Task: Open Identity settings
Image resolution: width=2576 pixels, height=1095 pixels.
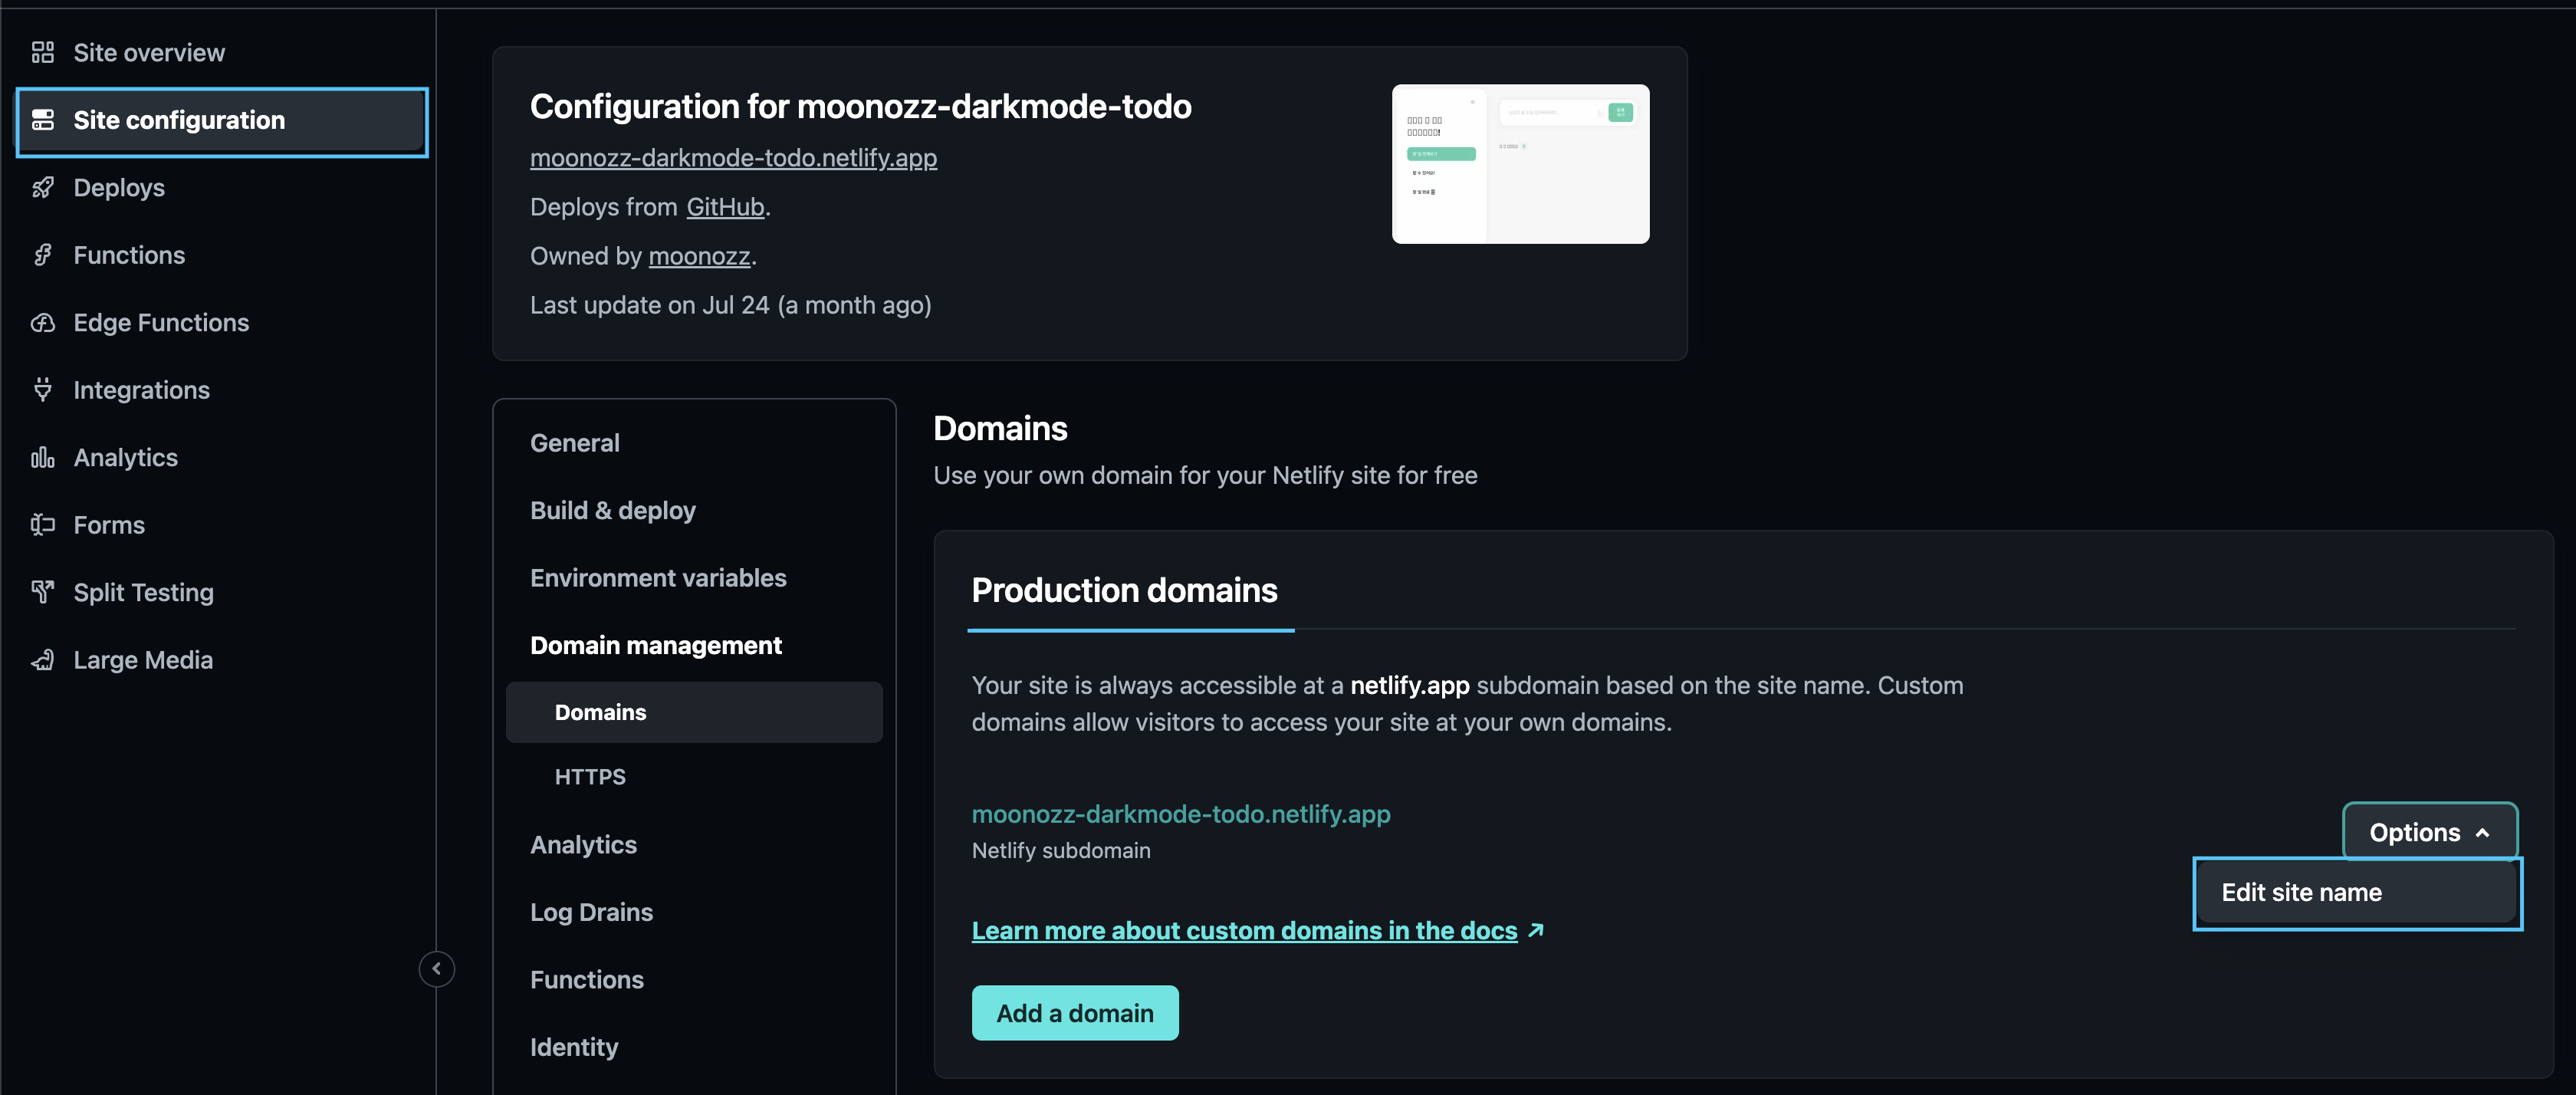Action: click(x=574, y=1047)
